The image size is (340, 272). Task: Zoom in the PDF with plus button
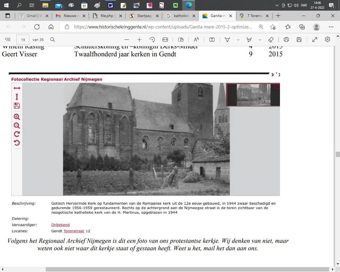(x=139, y=40)
